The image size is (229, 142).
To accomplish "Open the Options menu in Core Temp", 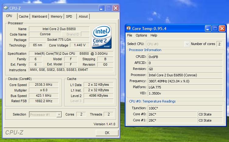I will click(141, 35).
